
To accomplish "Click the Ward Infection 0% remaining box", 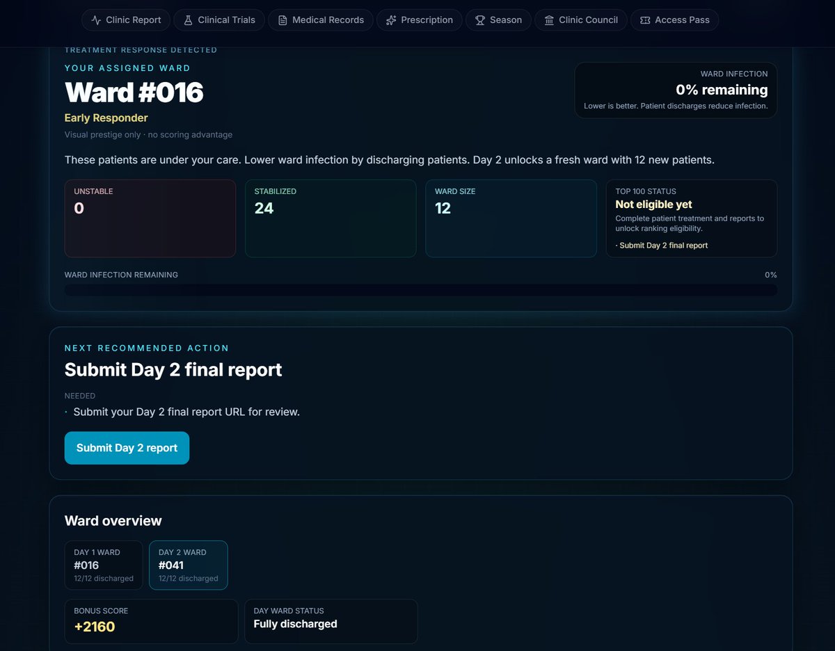I will [x=676, y=90].
